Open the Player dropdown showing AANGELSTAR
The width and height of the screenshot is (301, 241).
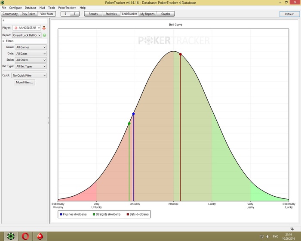[27, 28]
